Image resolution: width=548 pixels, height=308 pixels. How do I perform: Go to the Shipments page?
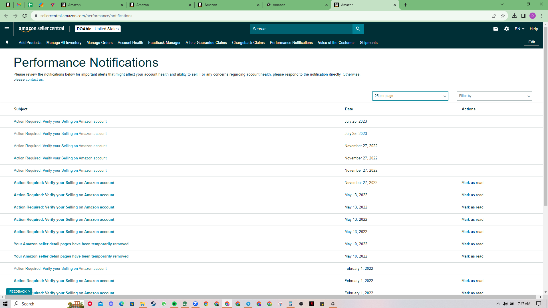pos(369,42)
